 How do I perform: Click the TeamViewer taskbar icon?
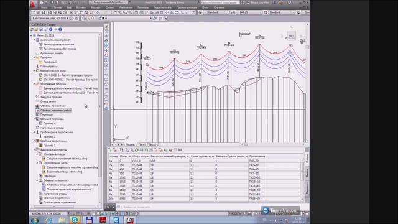click(116, 220)
